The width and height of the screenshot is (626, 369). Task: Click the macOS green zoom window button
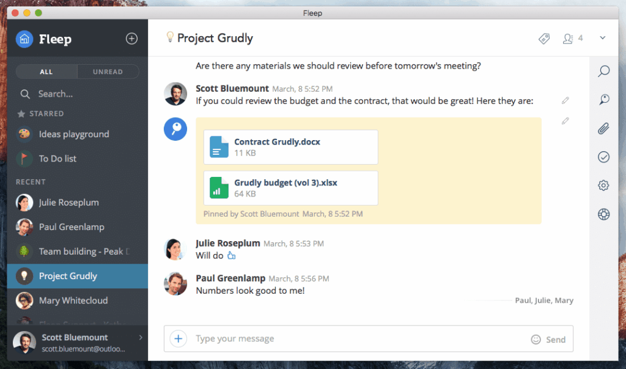(39, 13)
